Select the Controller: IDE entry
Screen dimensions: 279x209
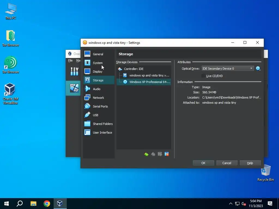tap(144, 69)
